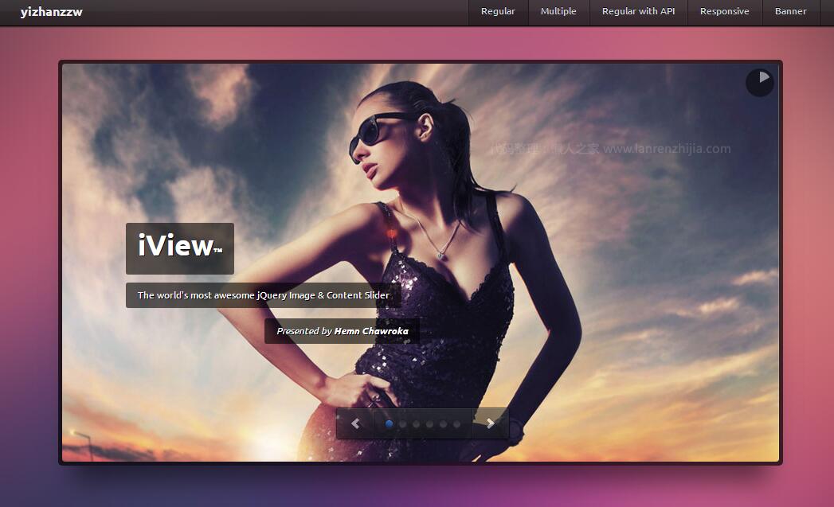Switch to the Responsive demo page
The height and width of the screenshot is (507, 834).
pos(724,12)
